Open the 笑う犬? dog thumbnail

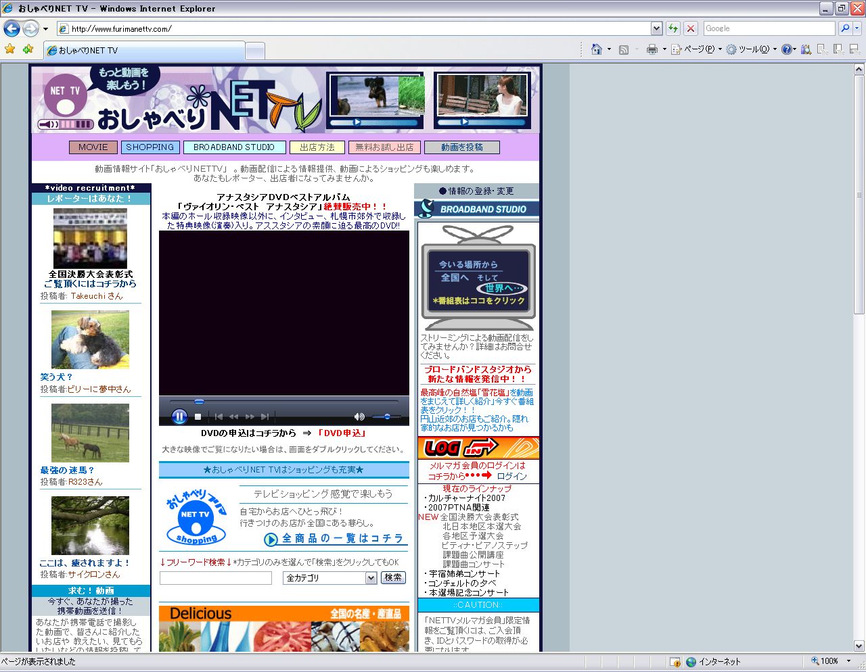(90, 339)
